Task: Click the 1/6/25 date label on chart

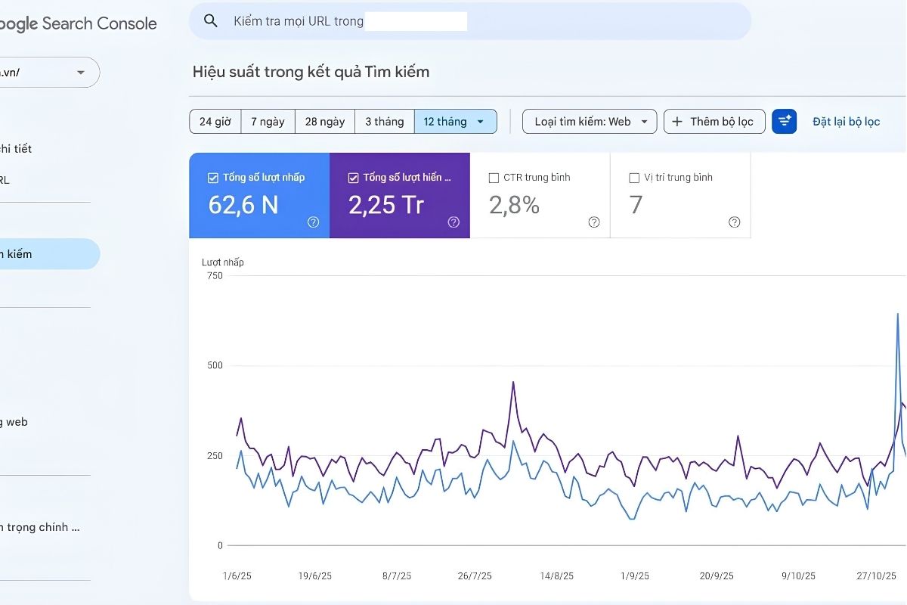Action: [x=237, y=576]
